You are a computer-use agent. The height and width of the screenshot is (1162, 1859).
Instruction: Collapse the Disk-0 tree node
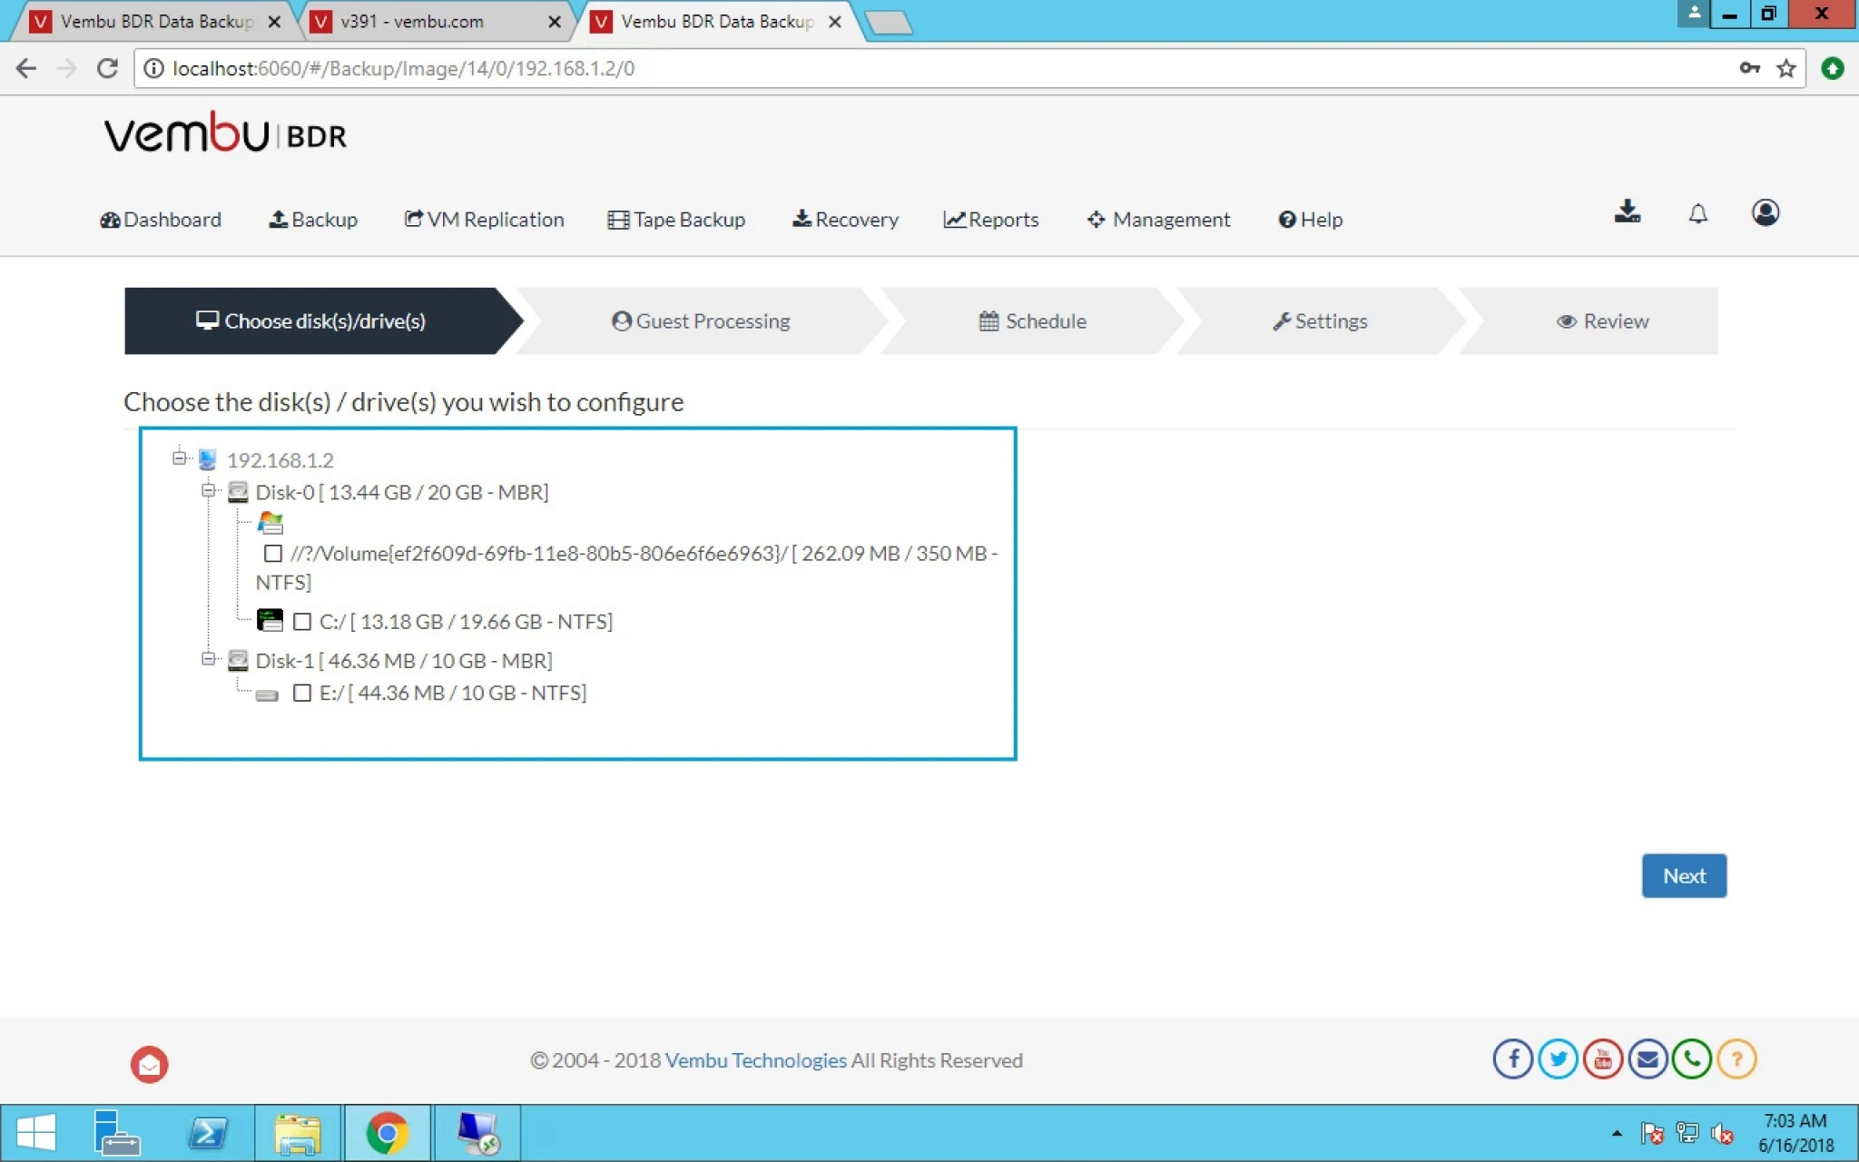[x=208, y=490]
